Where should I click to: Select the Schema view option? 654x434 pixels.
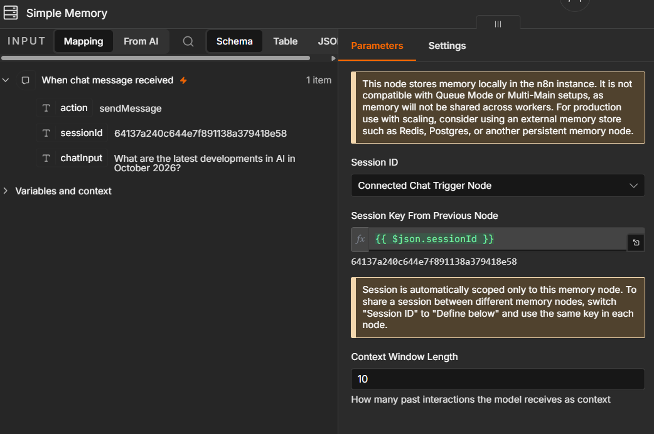[x=234, y=41]
